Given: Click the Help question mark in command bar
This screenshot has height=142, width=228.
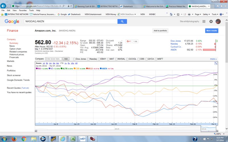Looking at the screenshot, I should [221, 14].
